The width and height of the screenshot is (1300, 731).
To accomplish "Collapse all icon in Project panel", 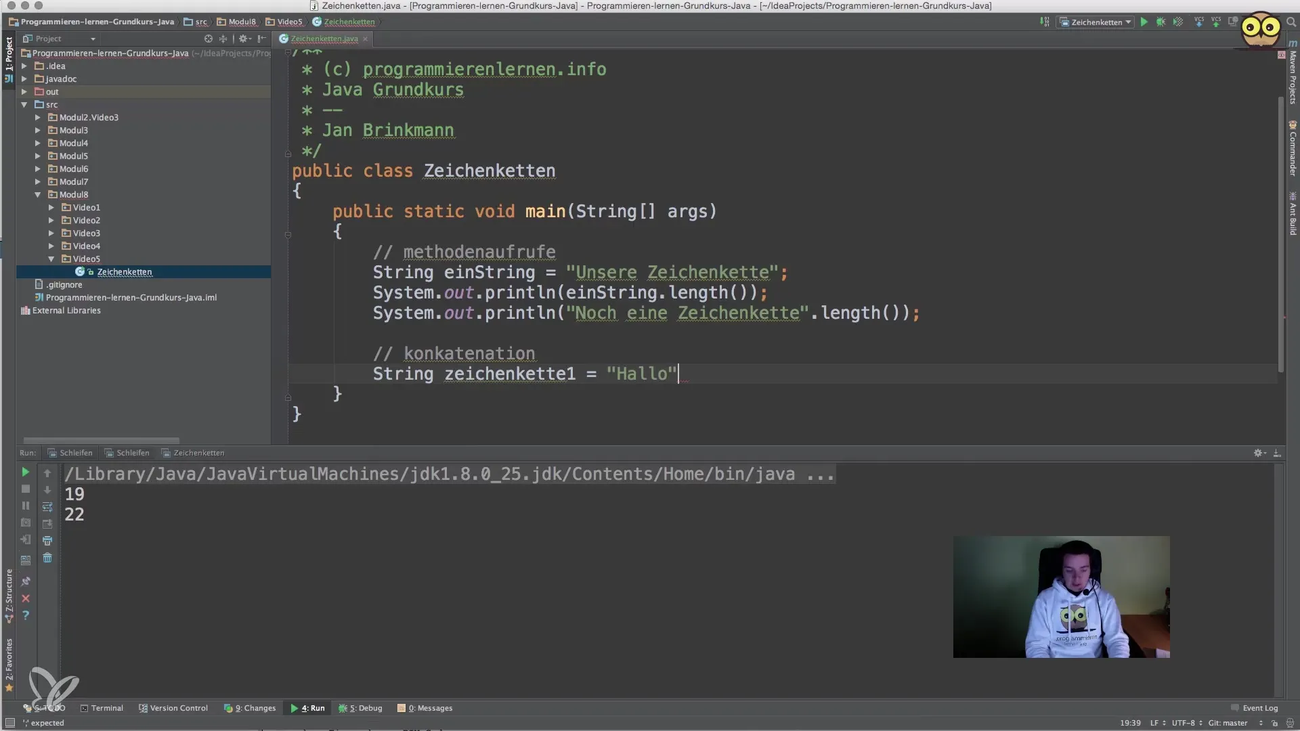I will (x=223, y=39).
